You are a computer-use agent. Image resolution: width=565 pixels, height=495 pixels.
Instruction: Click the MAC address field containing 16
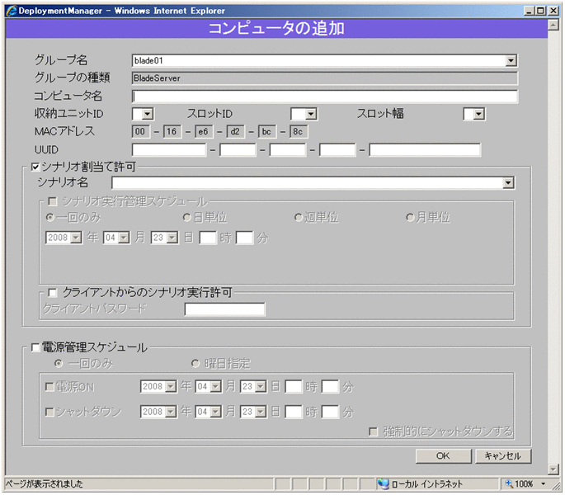(172, 132)
